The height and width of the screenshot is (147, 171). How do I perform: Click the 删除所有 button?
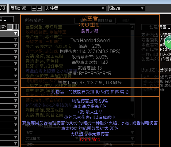click(x=105, y=21)
